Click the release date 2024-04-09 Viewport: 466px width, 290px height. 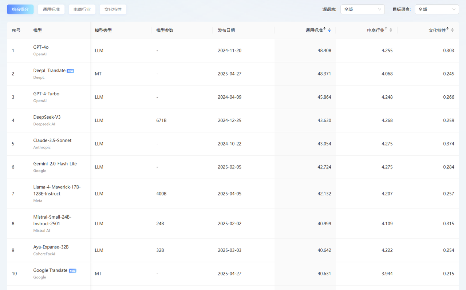coord(230,97)
